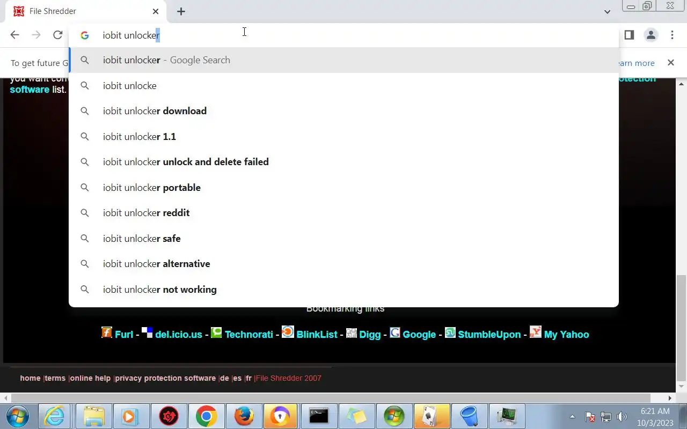Select the File Shredder tab

(x=86, y=11)
